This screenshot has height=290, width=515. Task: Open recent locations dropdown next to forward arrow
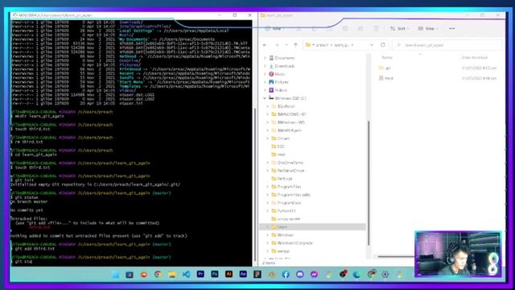coord(286,45)
